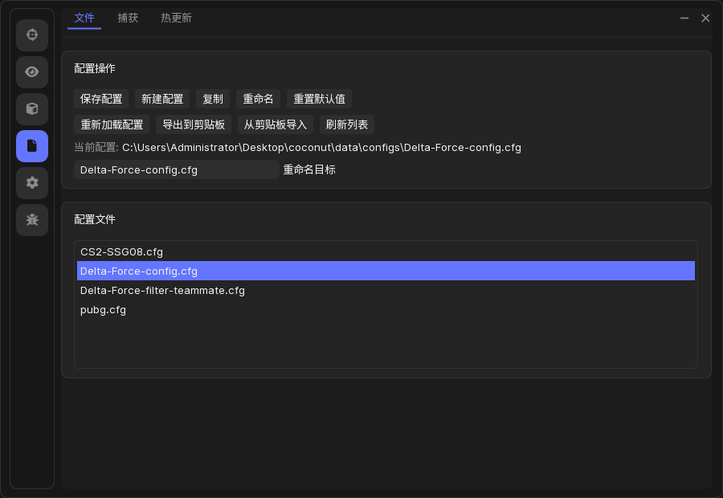The image size is (723, 498).
Task: Click the 保存配置 button
Action: click(101, 99)
